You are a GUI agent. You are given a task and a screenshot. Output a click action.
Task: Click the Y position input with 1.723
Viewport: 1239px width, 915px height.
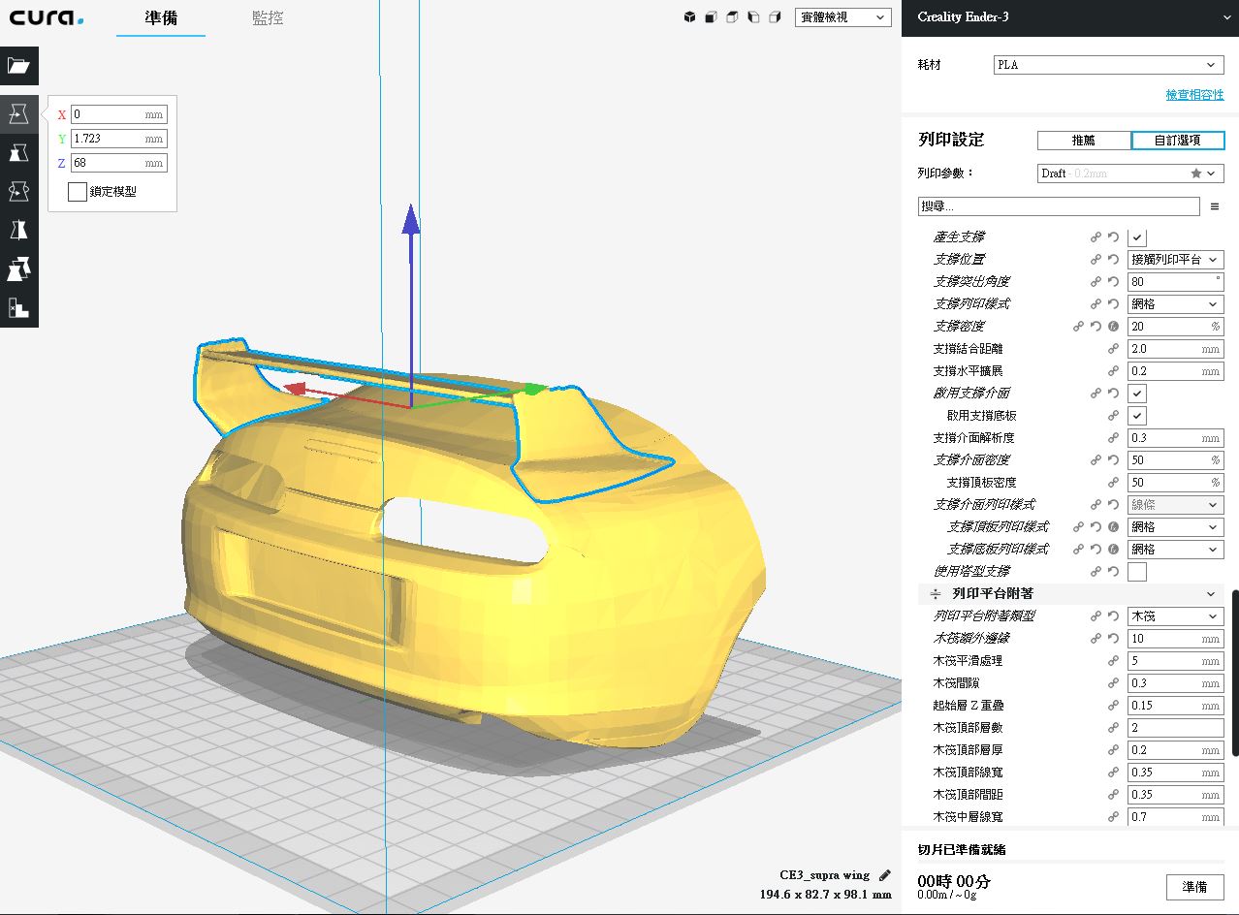click(118, 139)
